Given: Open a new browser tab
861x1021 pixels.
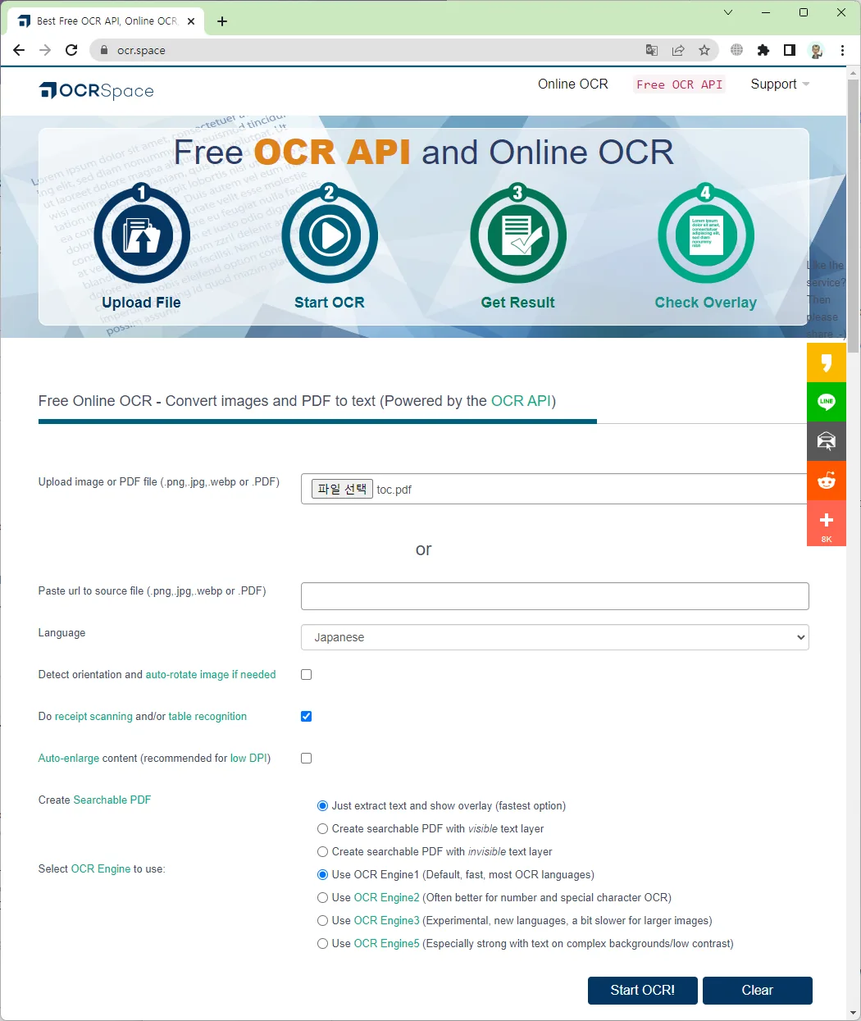Looking at the screenshot, I should coord(222,21).
